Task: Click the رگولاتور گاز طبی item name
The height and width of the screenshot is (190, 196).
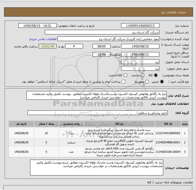Action: [x=119, y=152]
